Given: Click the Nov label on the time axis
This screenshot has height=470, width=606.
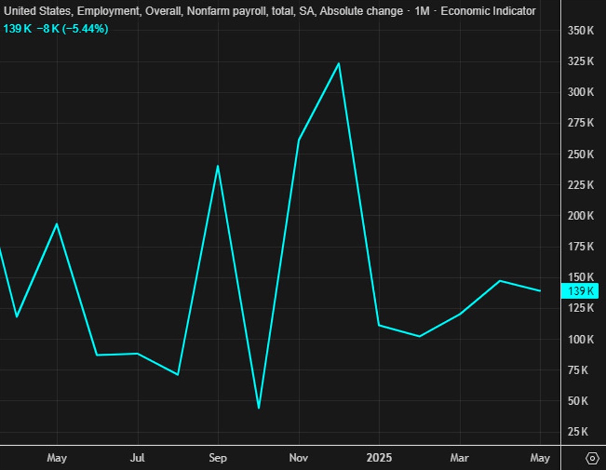Looking at the screenshot, I should pyautogui.click(x=298, y=458).
